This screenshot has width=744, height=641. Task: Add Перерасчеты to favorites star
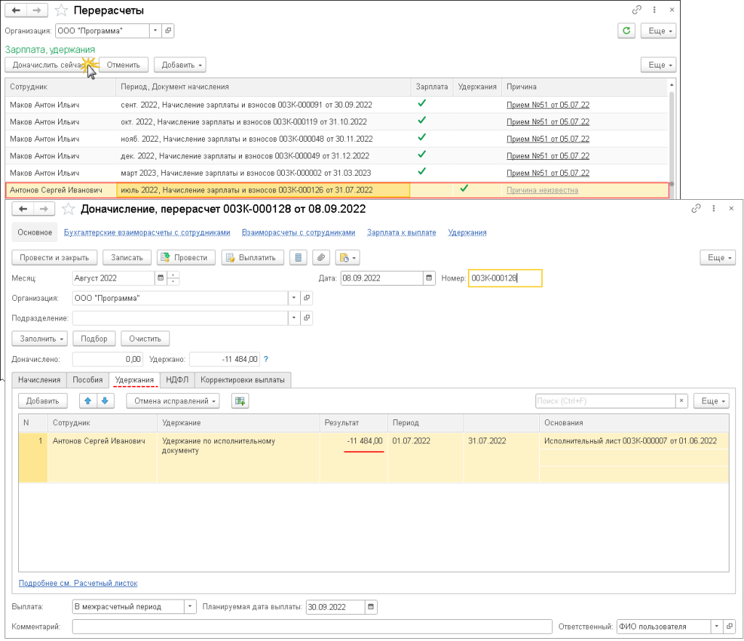pos(61,10)
